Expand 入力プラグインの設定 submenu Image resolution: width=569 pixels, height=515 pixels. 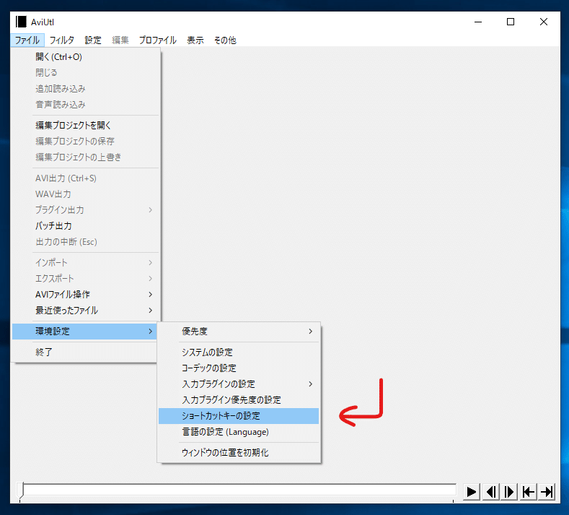tap(239, 384)
